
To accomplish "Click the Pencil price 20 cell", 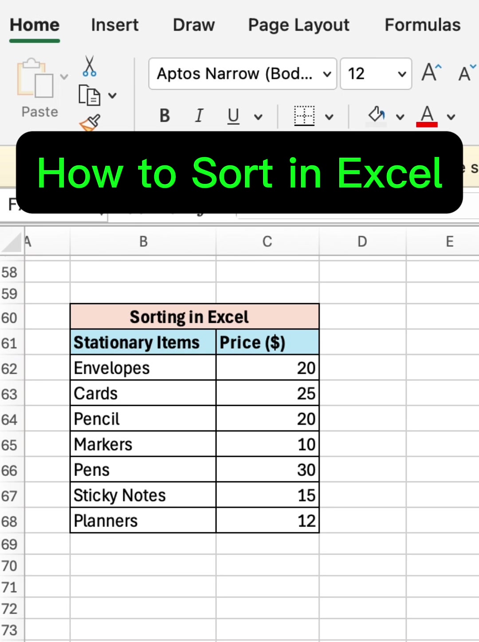I will 267,419.
